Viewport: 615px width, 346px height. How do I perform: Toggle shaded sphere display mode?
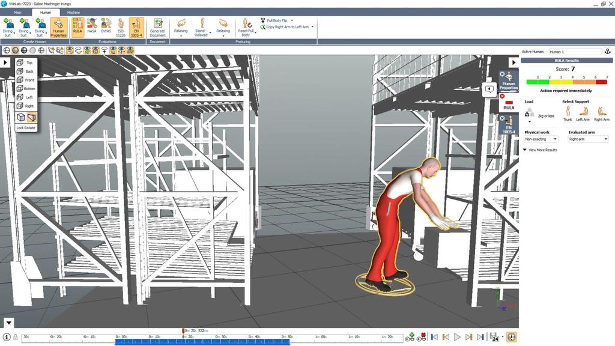[15, 50]
